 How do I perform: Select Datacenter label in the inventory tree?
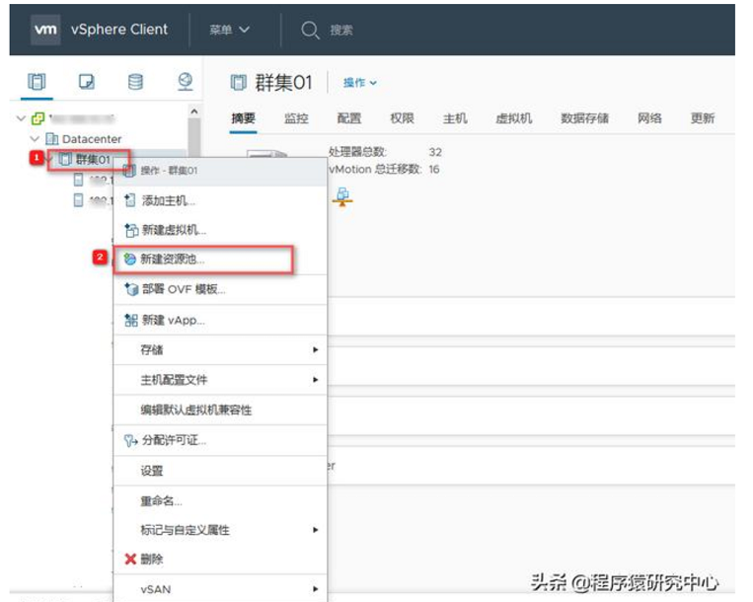[x=92, y=139]
